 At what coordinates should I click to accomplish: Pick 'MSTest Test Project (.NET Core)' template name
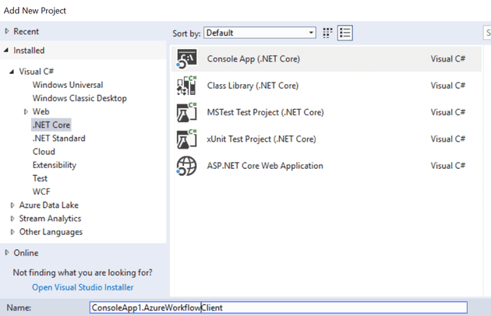pos(265,112)
